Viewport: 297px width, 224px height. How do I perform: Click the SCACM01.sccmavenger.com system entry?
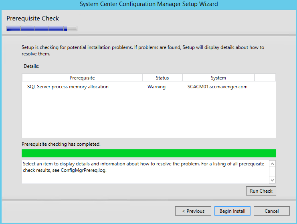click(x=218, y=87)
